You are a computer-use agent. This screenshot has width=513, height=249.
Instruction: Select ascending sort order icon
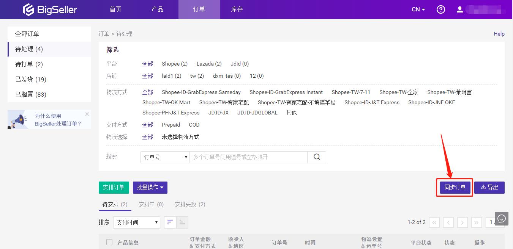coord(182,222)
